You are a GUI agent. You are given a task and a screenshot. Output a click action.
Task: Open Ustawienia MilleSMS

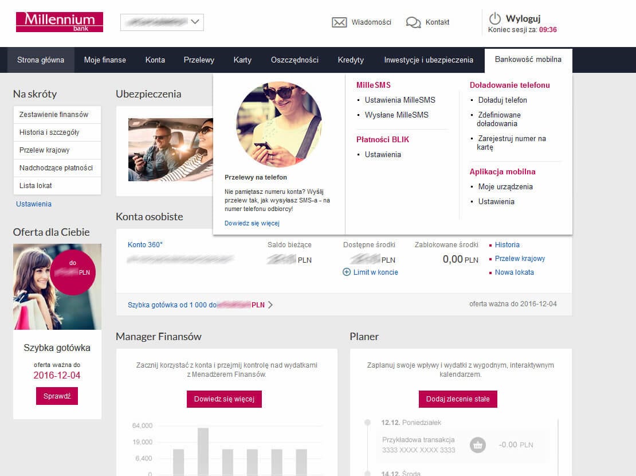(x=400, y=100)
